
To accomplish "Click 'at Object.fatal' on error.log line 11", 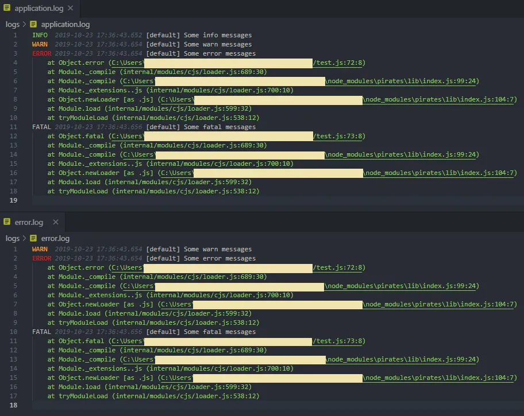I will tap(76, 341).
